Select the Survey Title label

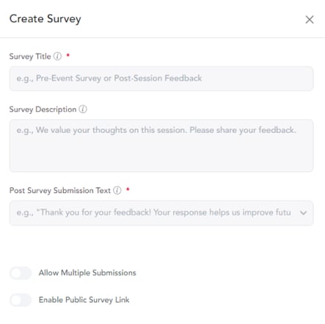coord(30,57)
